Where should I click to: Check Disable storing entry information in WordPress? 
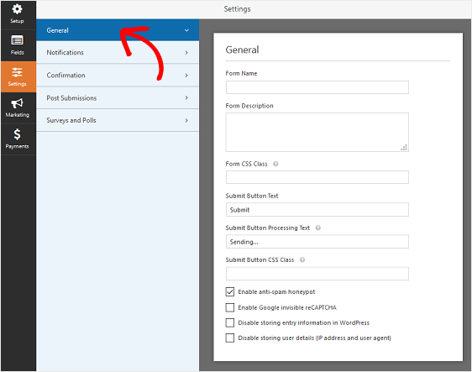click(x=230, y=322)
